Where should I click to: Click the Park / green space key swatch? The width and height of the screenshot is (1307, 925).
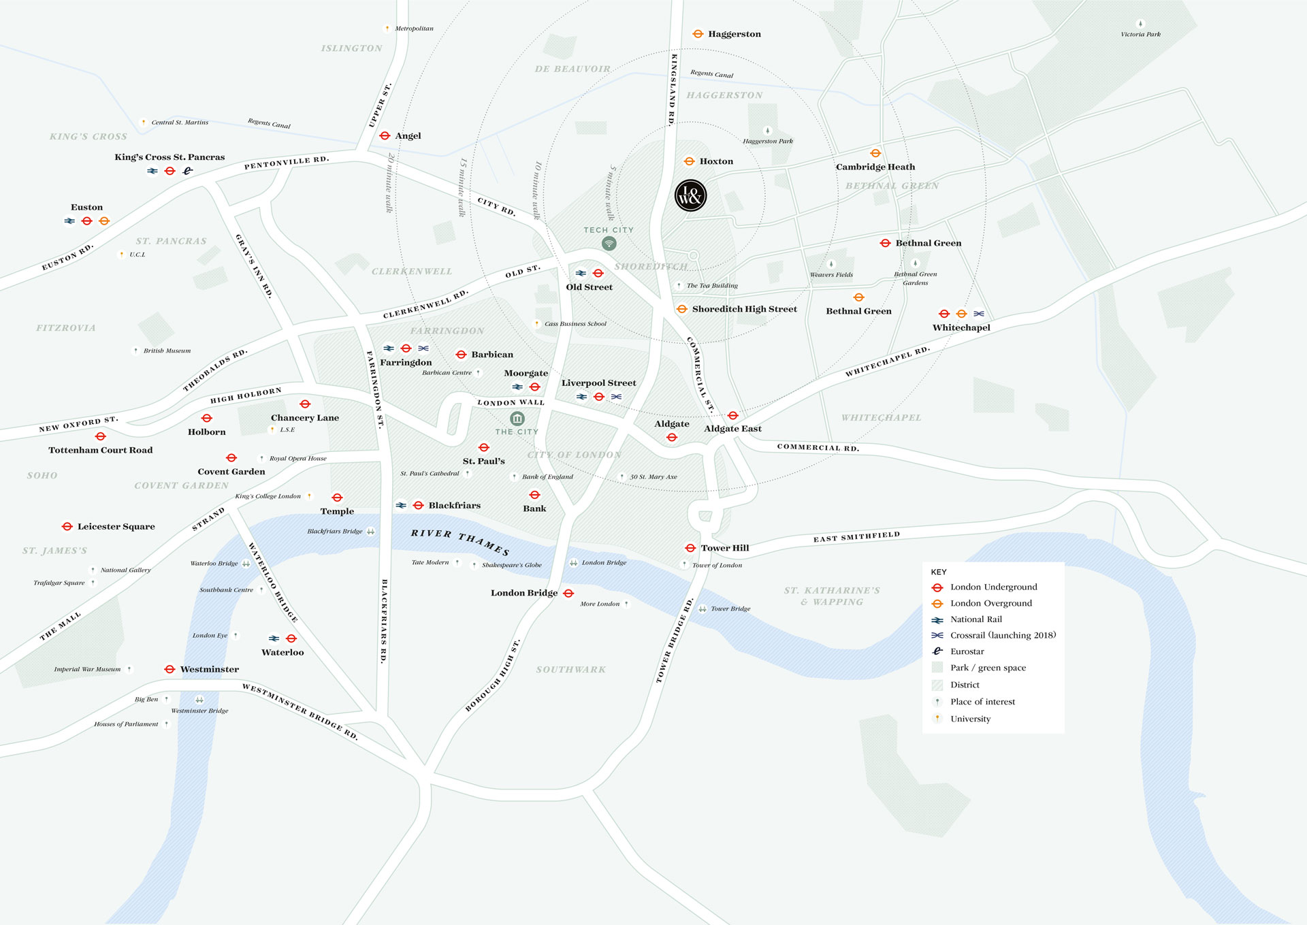click(937, 668)
